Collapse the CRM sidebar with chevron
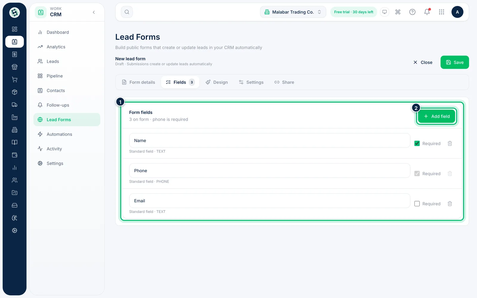This screenshot has width=477, height=298. coord(94,12)
